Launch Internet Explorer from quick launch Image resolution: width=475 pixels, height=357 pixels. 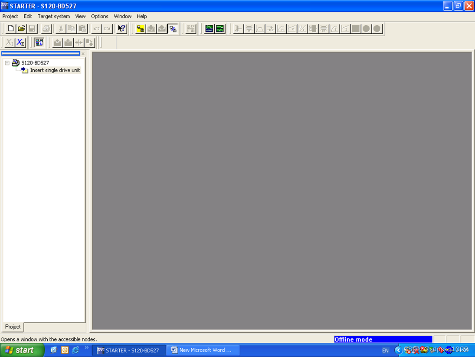(75, 350)
